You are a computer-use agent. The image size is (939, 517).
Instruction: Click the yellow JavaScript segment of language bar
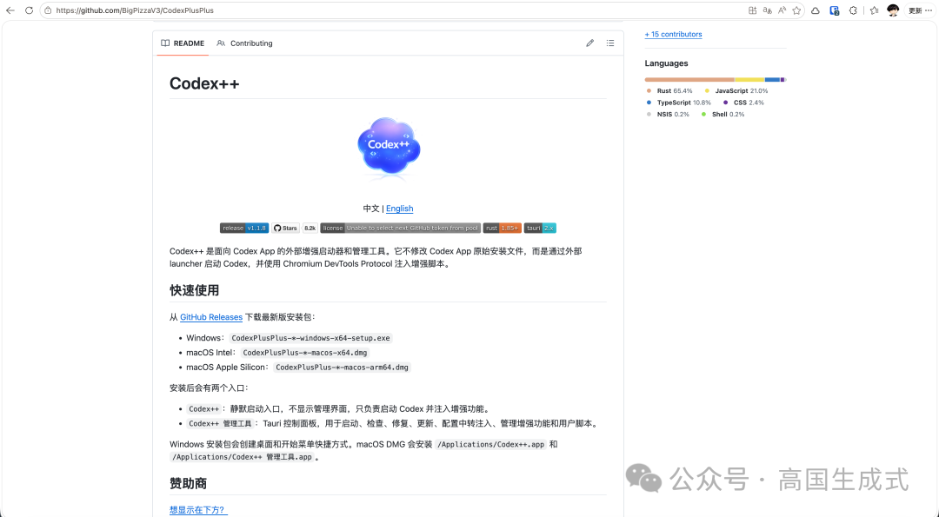(x=749, y=80)
